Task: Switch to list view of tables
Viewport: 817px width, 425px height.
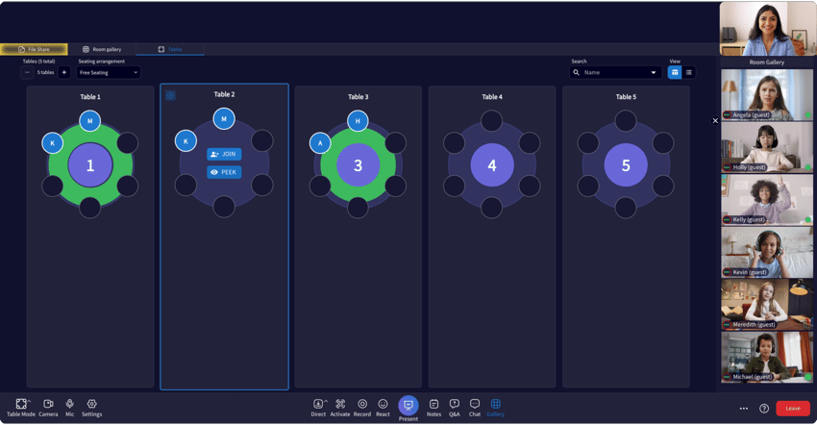Action: click(689, 72)
